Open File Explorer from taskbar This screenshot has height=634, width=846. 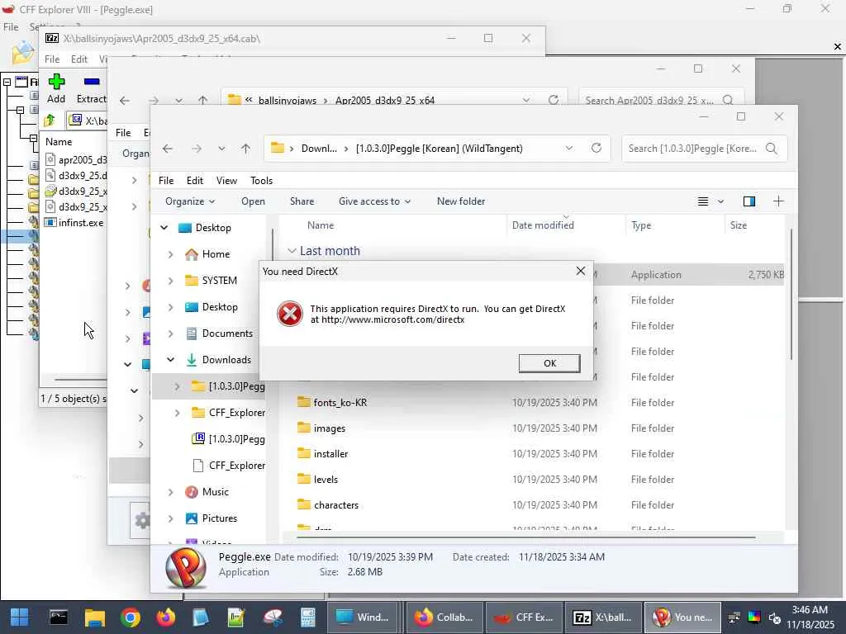pyautogui.click(x=94, y=617)
